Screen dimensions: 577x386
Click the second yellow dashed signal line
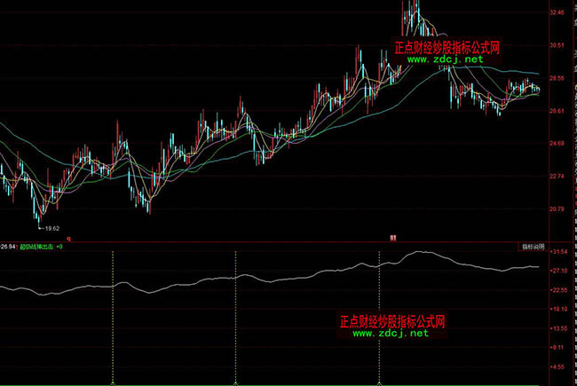click(235, 319)
